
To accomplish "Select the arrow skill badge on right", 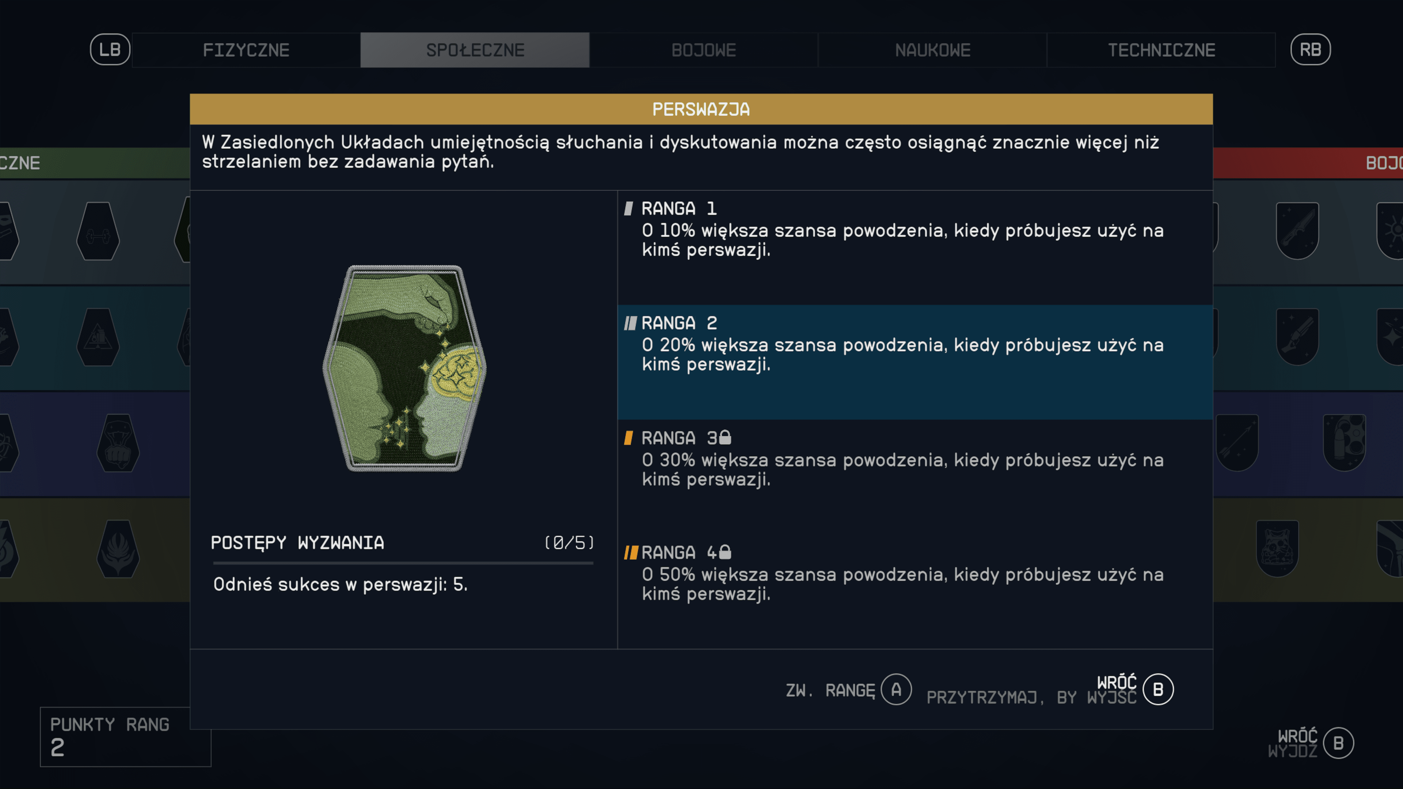I will tap(1237, 443).
